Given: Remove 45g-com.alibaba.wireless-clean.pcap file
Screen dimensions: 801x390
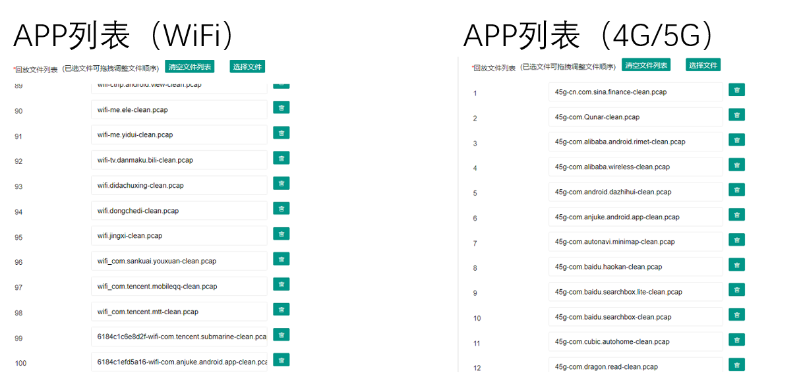Looking at the screenshot, I should 736,165.
